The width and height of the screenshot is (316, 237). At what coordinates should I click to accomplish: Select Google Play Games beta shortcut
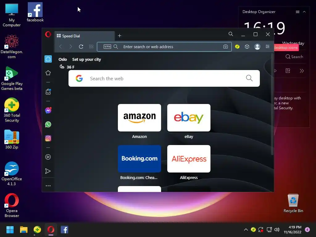click(12, 79)
